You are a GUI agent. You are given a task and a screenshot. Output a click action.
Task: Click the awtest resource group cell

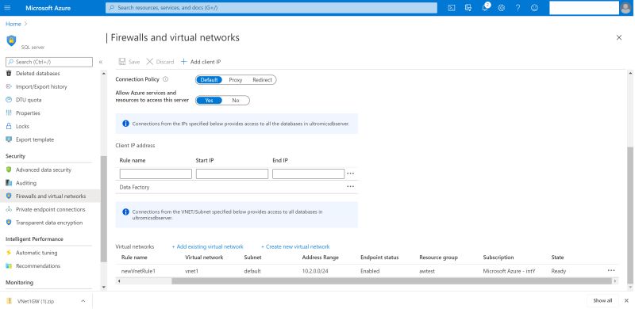pos(427,271)
